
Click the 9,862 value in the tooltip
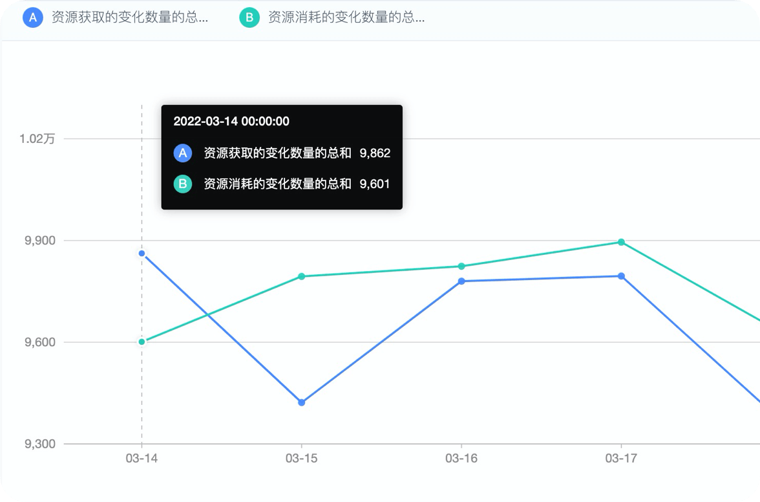pos(375,153)
